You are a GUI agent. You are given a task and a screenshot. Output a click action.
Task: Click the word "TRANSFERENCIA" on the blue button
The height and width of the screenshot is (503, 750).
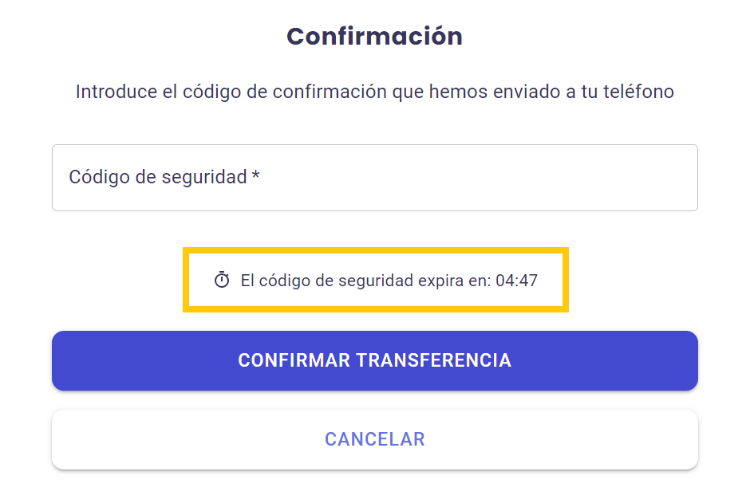433,360
